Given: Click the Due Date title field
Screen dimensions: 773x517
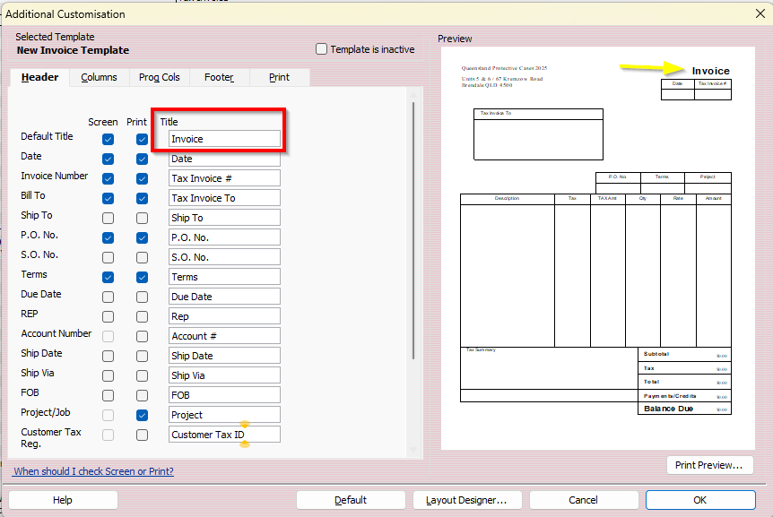Looking at the screenshot, I should pos(224,297).
